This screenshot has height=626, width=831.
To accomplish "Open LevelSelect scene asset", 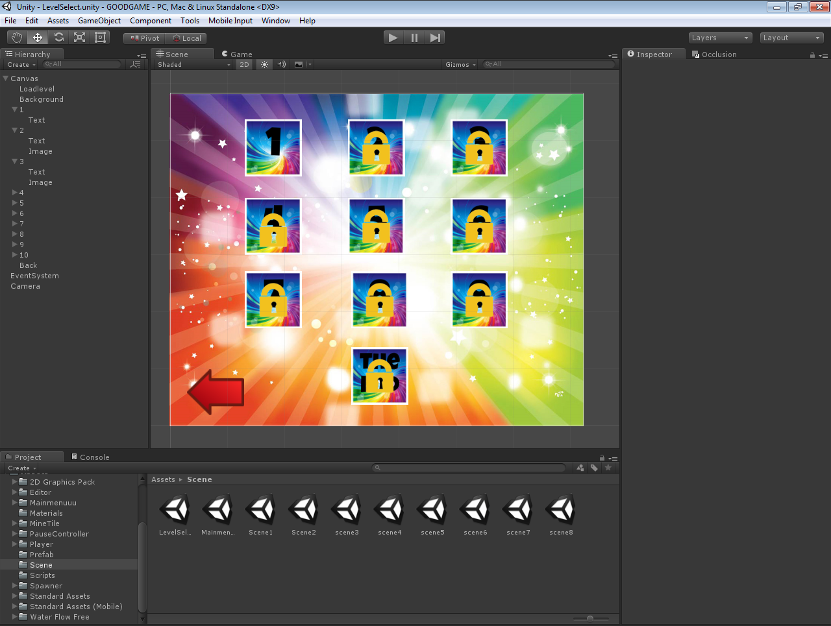I will tap(175, 515).
